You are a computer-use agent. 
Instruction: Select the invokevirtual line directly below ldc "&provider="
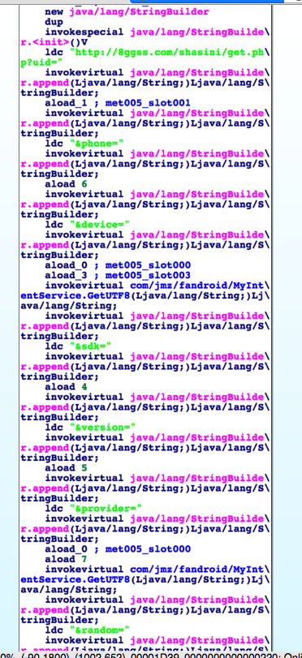point(157,518)
